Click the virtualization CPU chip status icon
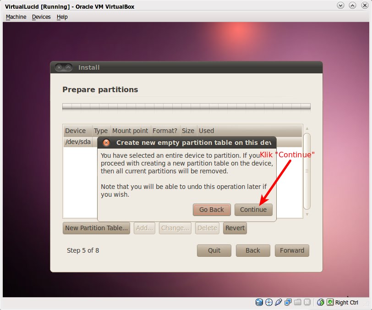The image size is (372, 310). 307,302
